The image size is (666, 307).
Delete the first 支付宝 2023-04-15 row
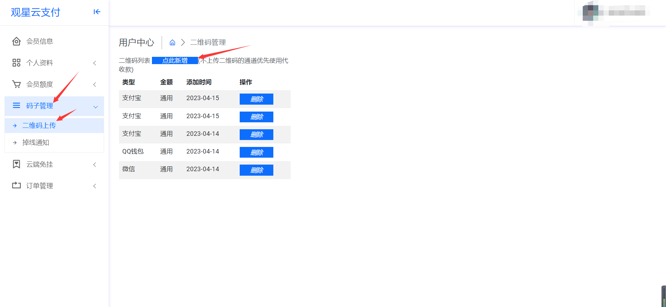[x=256, y=99]
